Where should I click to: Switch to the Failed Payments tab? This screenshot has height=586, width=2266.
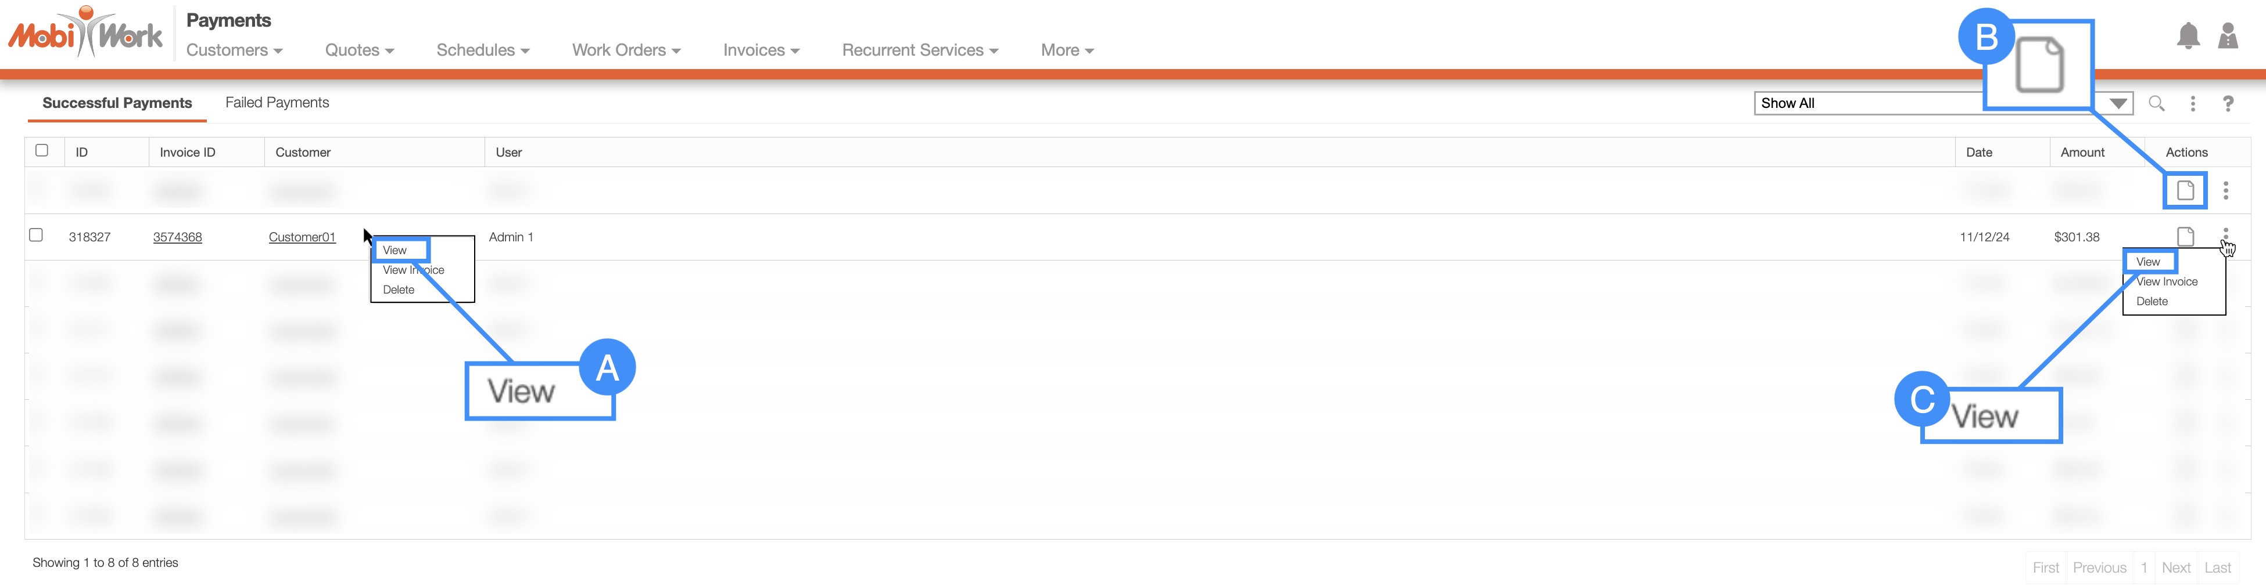tap(277, 103)
